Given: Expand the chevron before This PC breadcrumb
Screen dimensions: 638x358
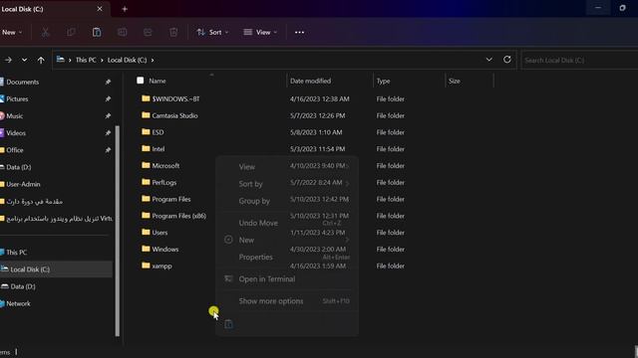Looking at the screenshot, I should (70, 60).
